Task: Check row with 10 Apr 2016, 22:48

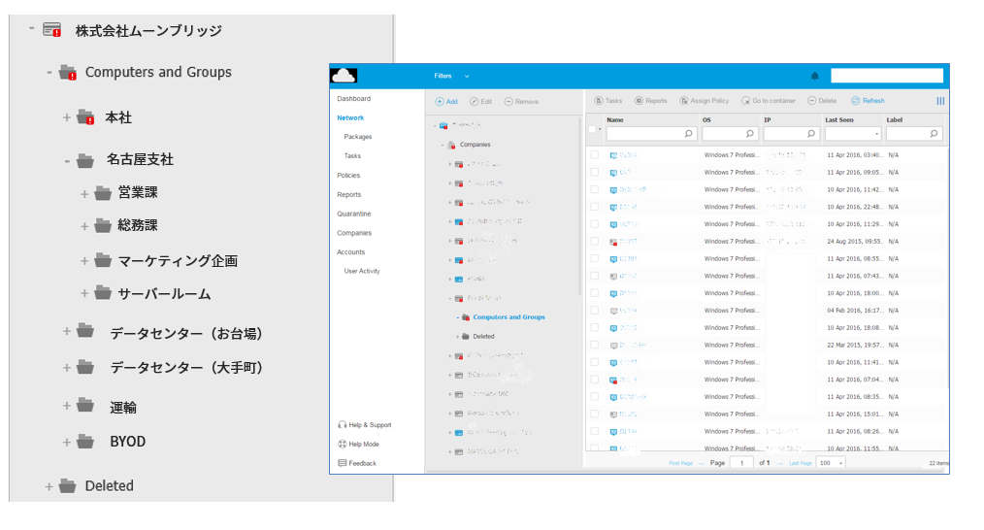Action: click(594, 207)
